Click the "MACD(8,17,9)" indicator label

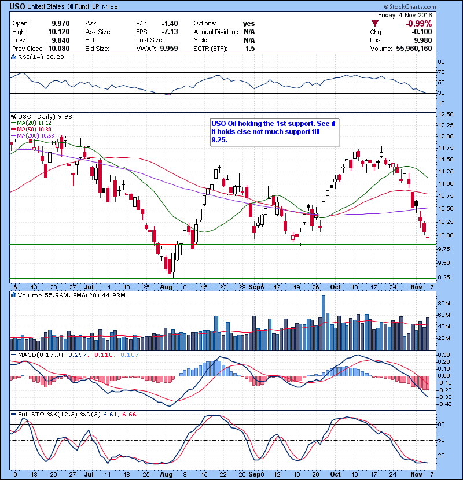41,355
